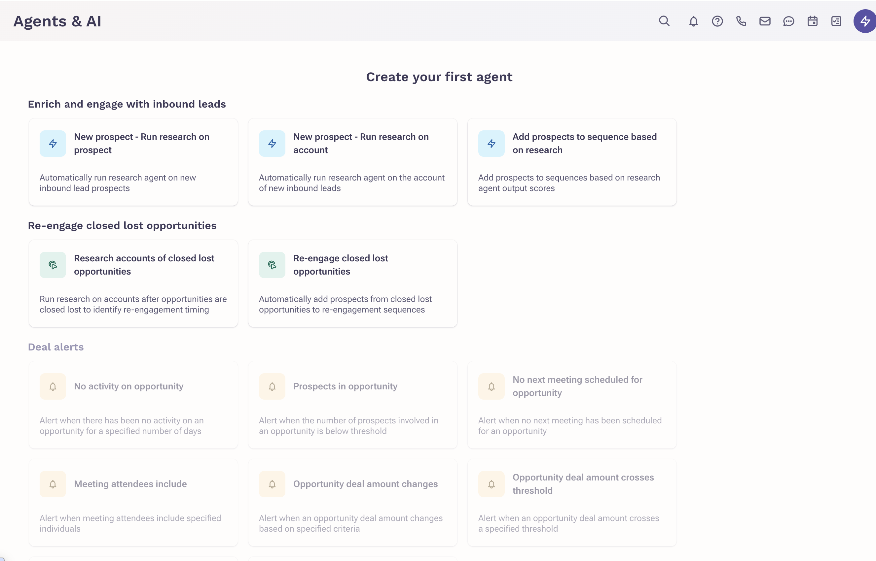Open the tasks checklist icon

tap(836, 21)
